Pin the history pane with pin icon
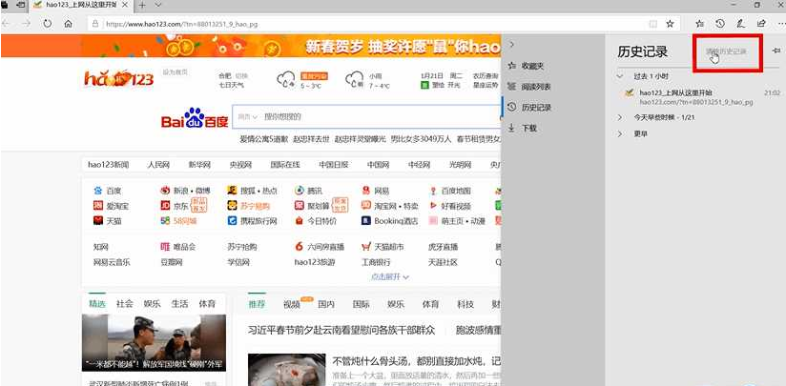 click(776, 51)
